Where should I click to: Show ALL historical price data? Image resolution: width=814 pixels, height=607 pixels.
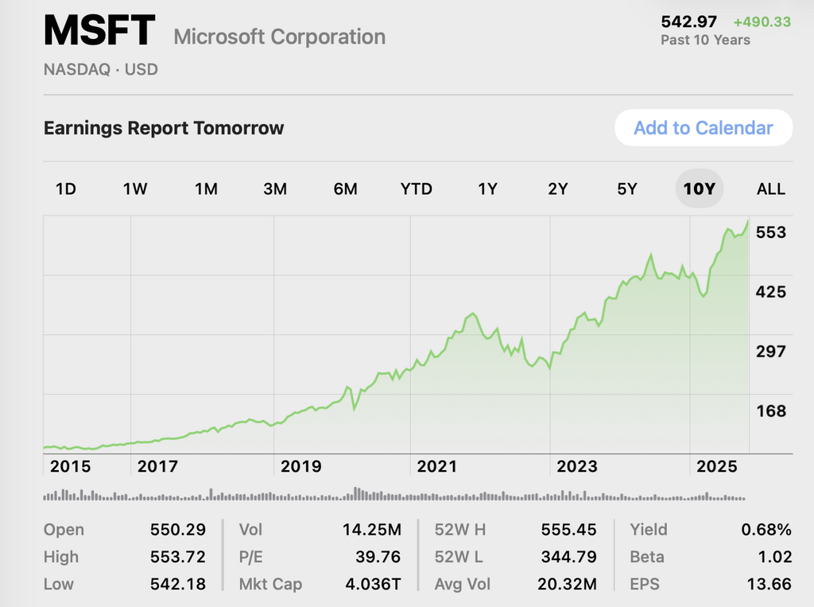pos(770,189)
